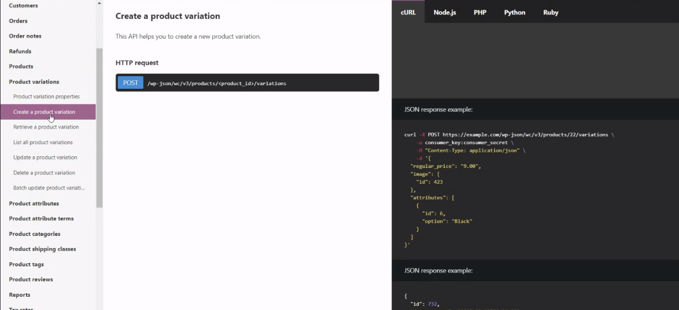The image size is (679, 310).
Task: Click the consumer_key:consumer_secret line
Action: [465, 143]
